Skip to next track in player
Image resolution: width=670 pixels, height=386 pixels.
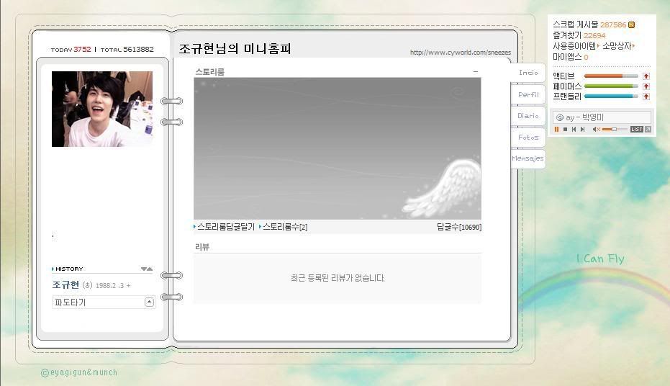[x=582, y=130]
